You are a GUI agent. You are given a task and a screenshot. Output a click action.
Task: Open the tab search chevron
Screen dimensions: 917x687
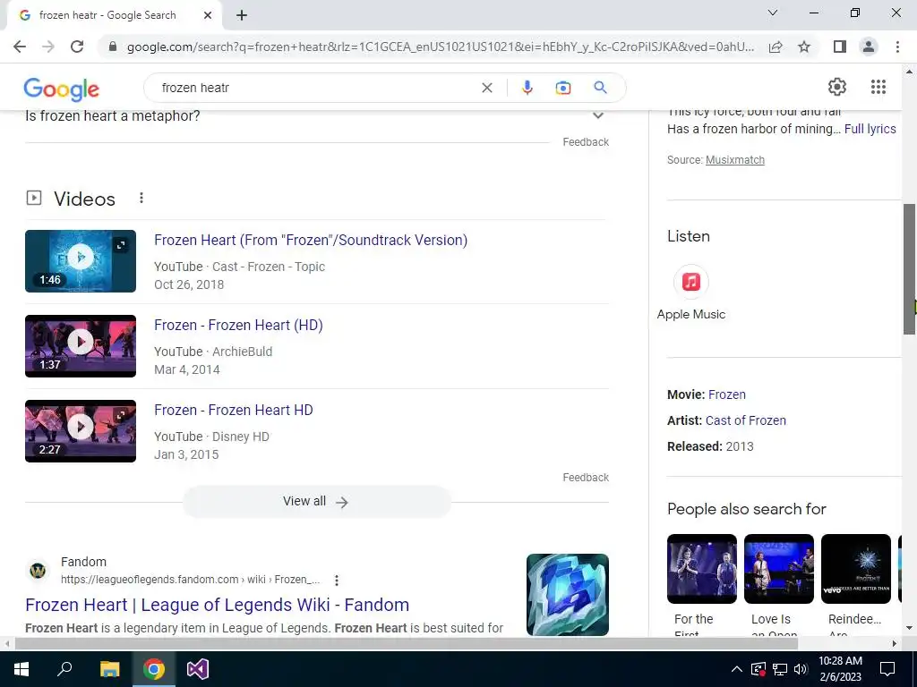(x=773, y=13)
